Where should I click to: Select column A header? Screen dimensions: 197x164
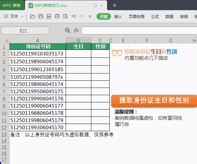click(x=37, y=40)
